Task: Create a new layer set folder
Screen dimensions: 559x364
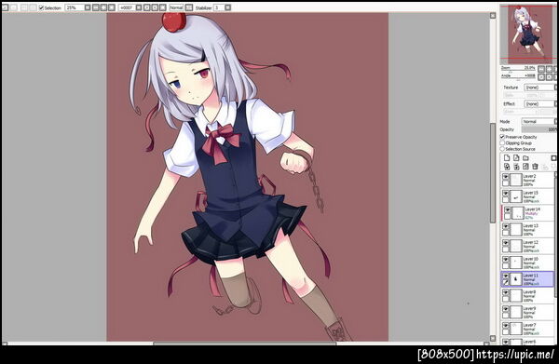Action: coord(525,157)
